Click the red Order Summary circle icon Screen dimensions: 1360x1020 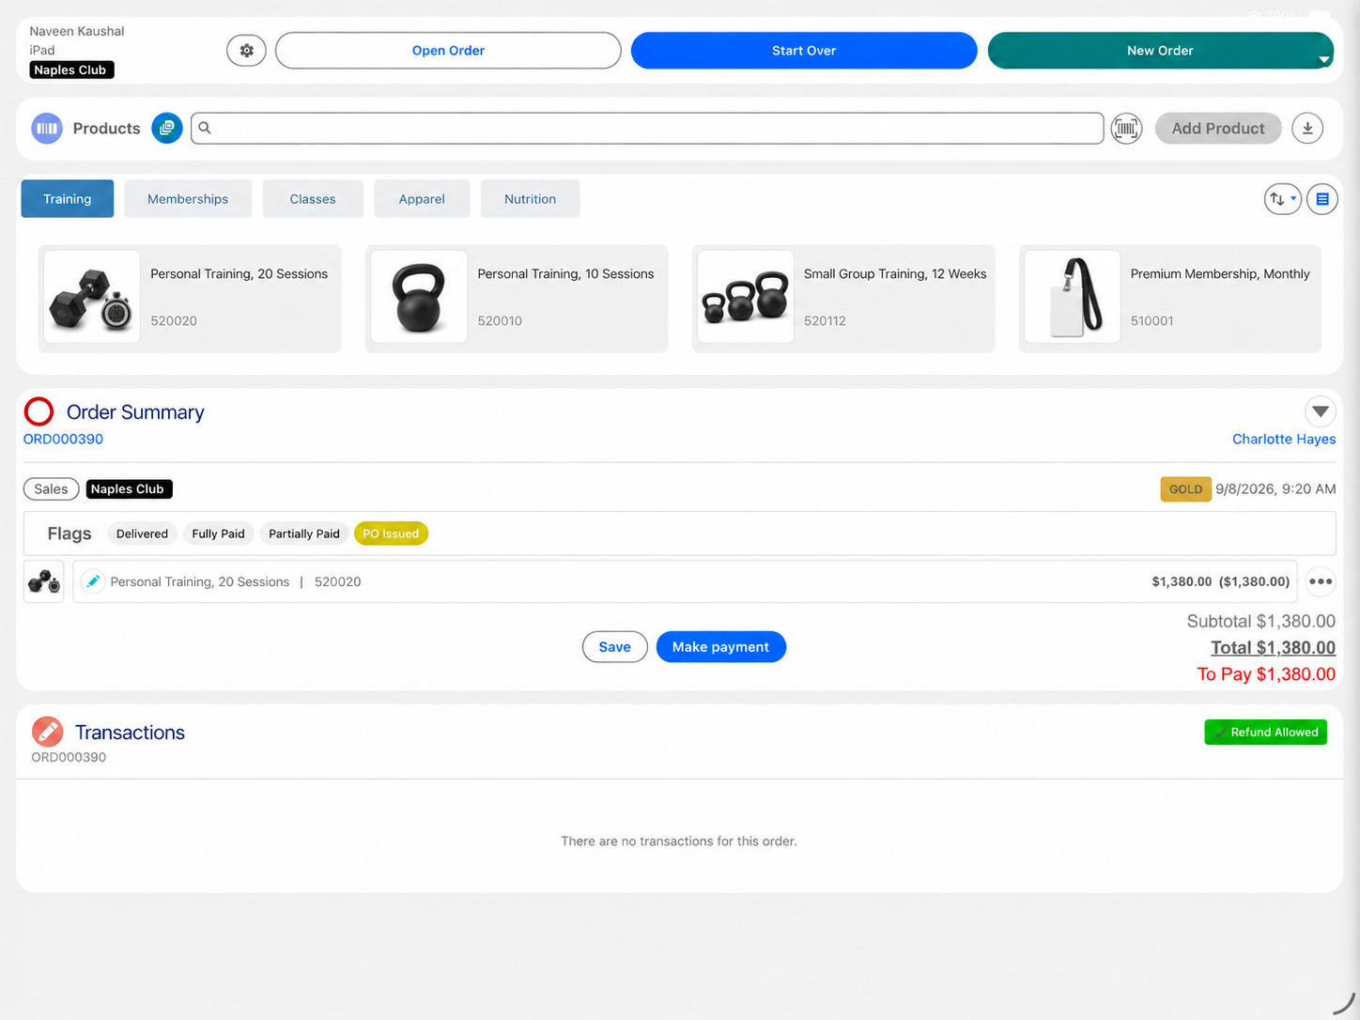coord(39,411)
